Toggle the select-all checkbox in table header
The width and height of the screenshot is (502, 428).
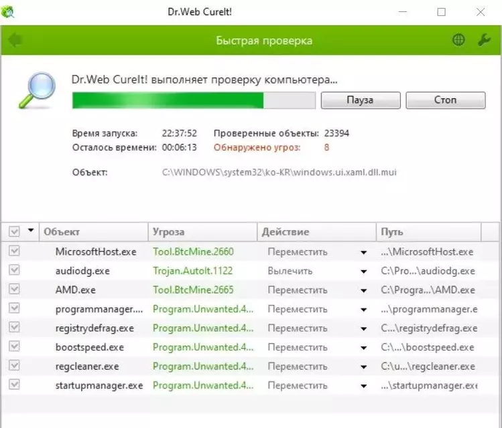click(14, 231)
